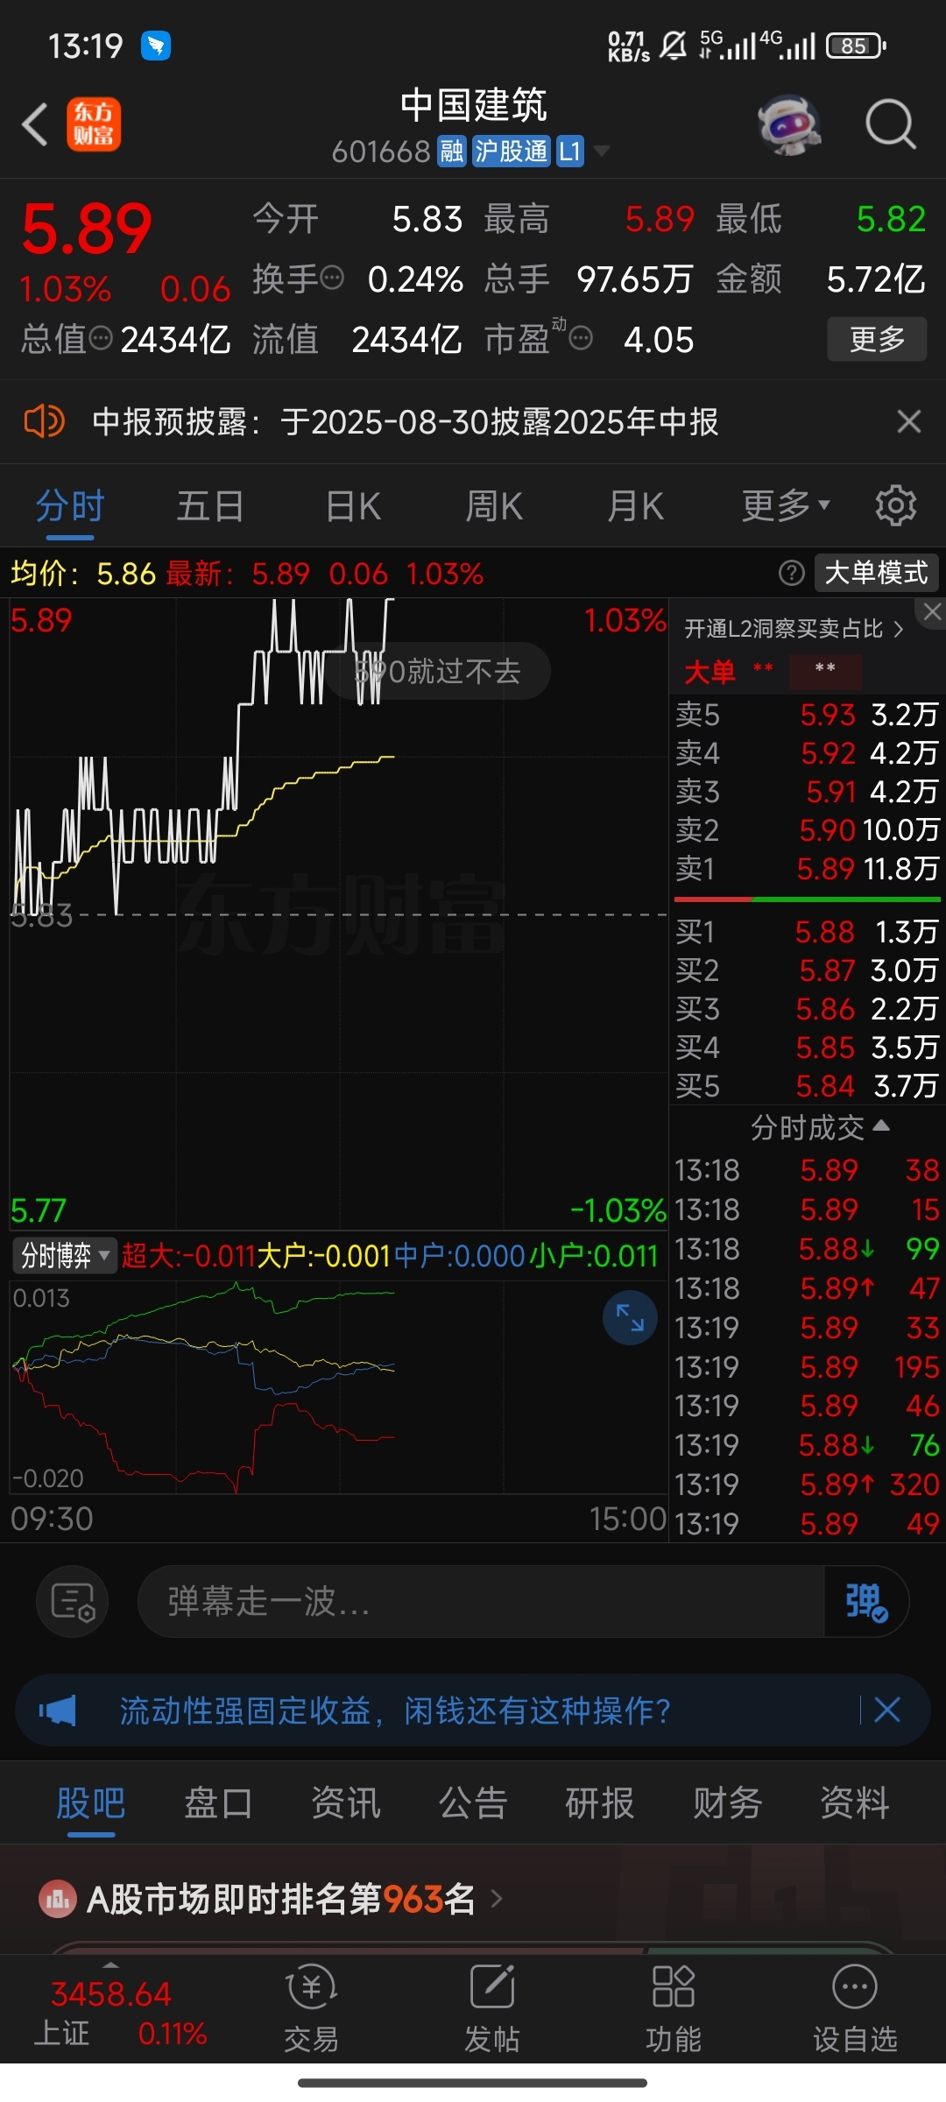This screenshot has height=2102, width=946.
Task: Open 发帖 post icon
Action: 492,2007
